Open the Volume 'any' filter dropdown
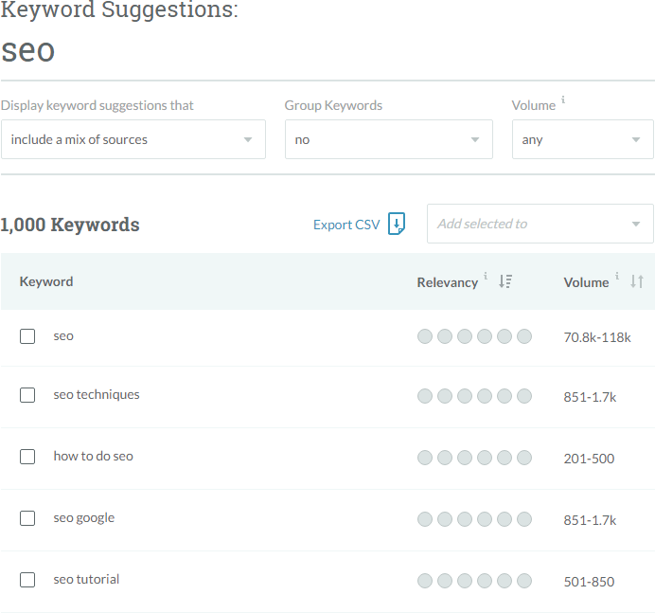 582,139
